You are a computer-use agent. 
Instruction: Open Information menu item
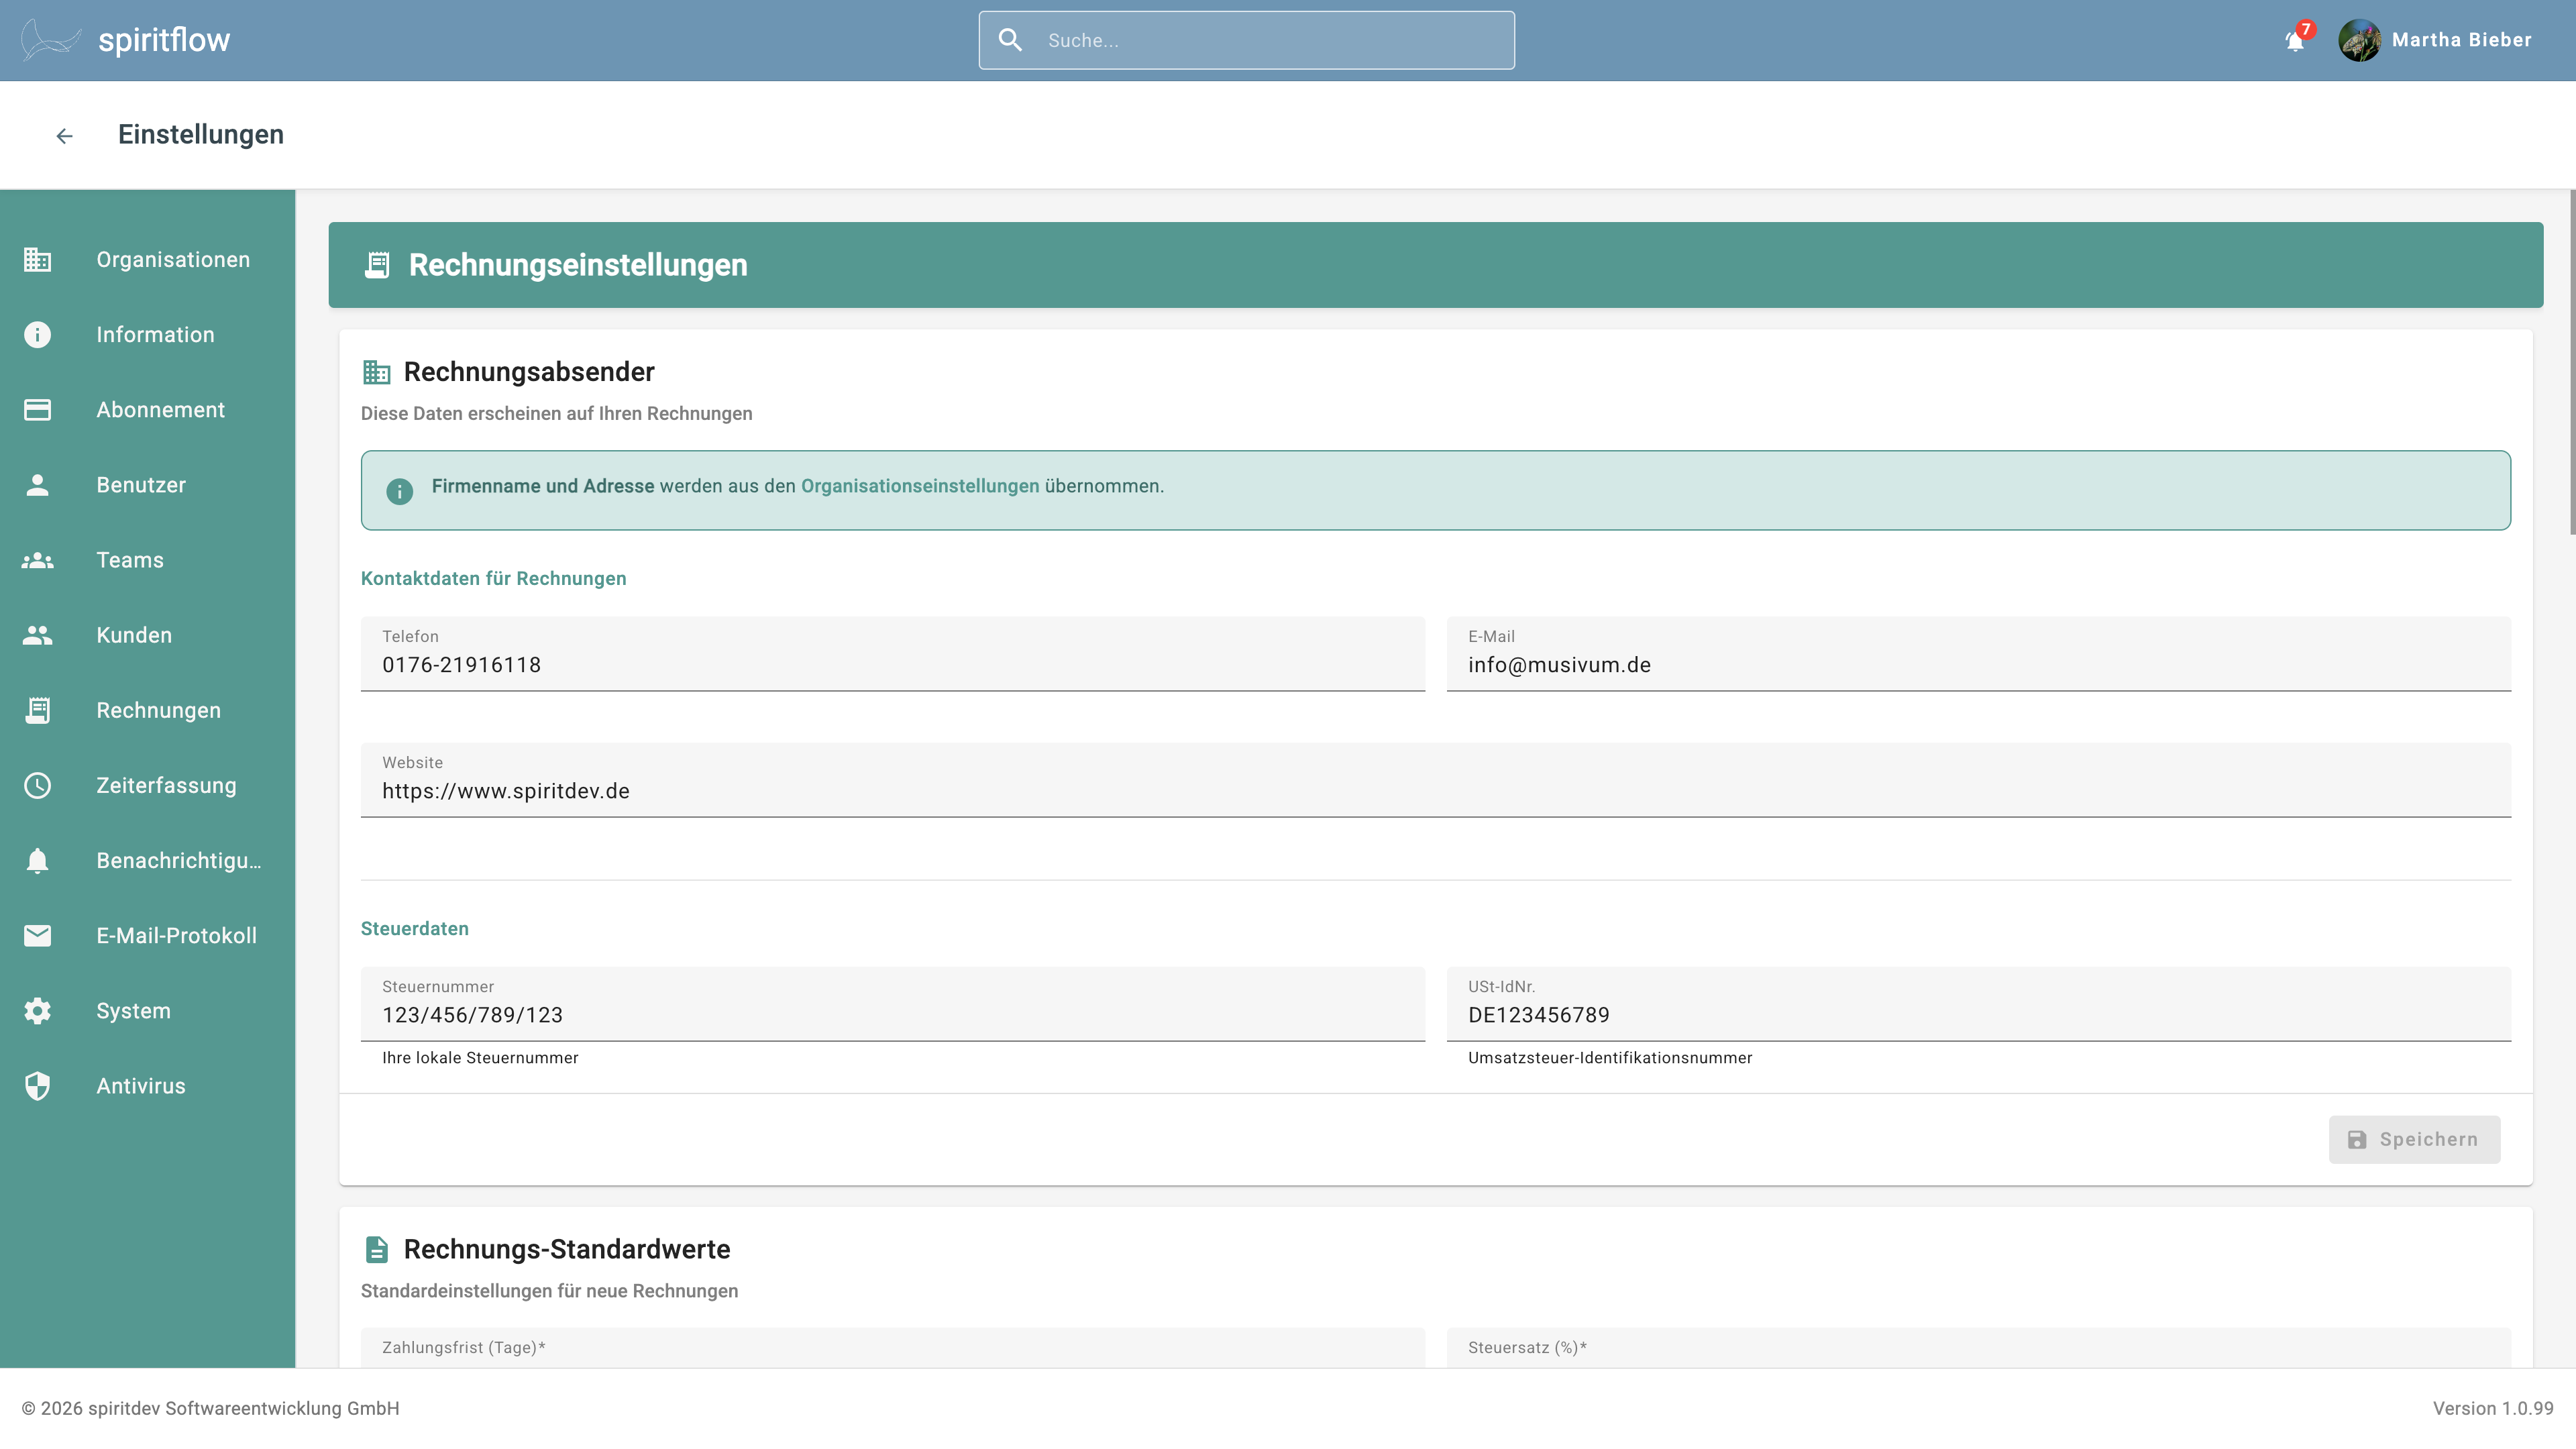(x=148, y=335)
